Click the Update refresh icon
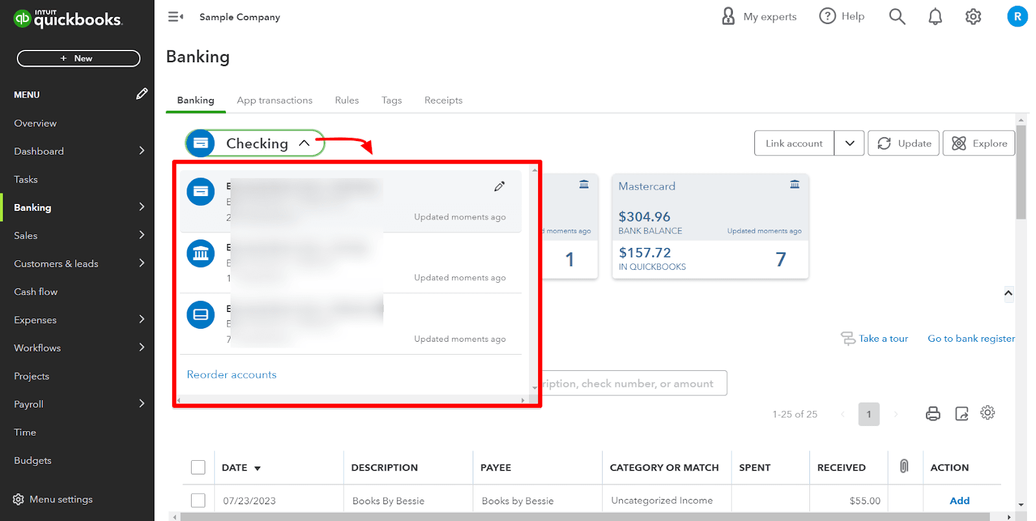This screenshot has width=1036, height=521. coord(884,144)
